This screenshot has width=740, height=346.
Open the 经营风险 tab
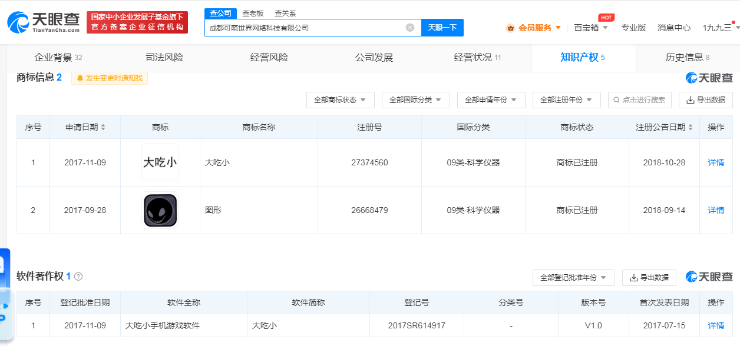tap(269, 58)
